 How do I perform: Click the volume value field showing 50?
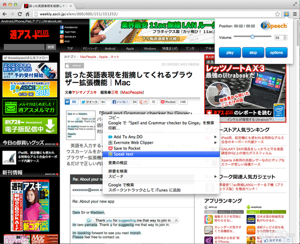point(279,37)
